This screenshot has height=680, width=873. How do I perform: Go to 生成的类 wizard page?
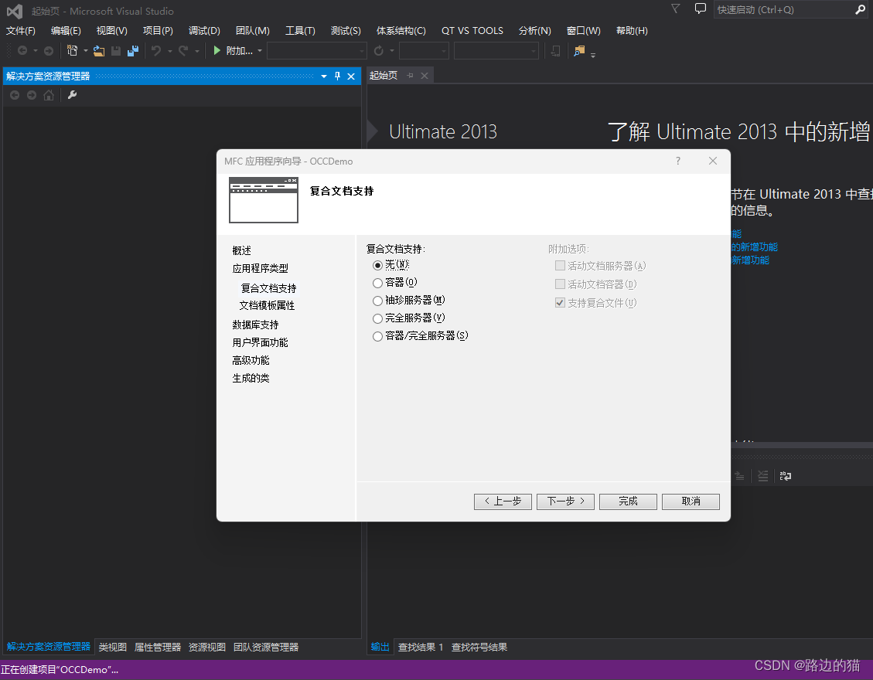(251, 378)
